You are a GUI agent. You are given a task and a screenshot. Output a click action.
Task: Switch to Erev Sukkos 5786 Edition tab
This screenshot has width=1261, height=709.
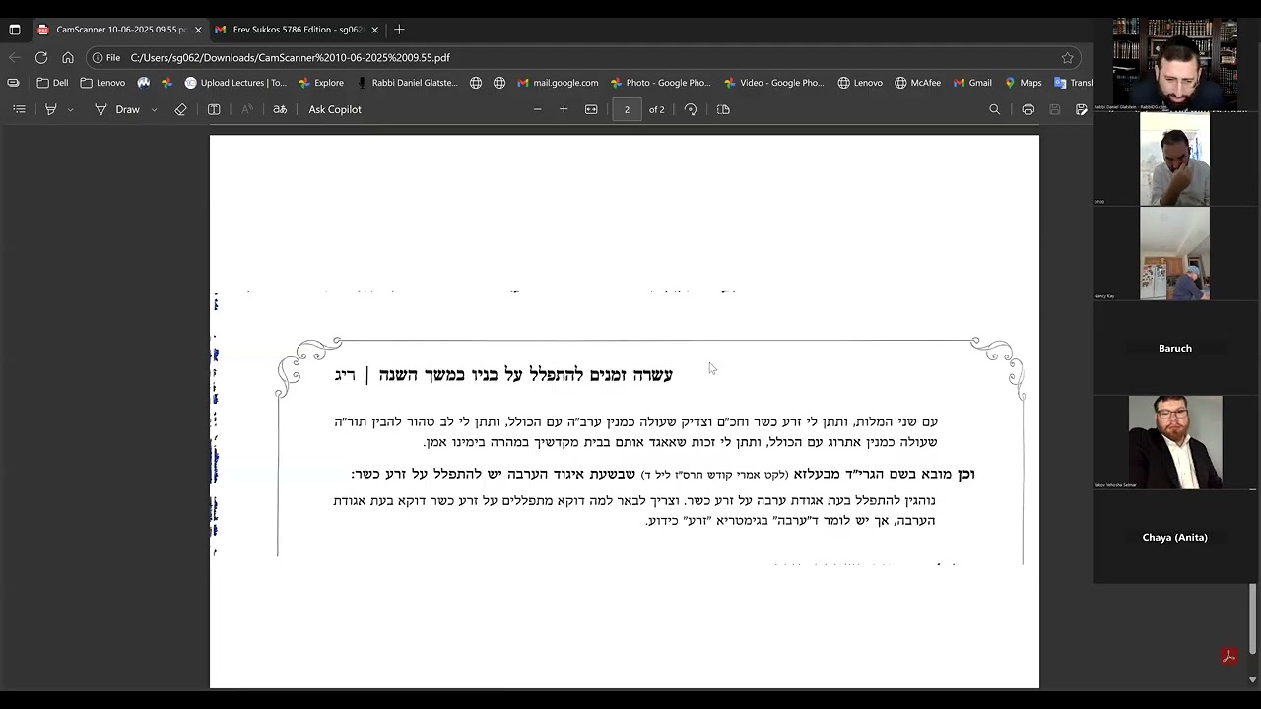pyautogui.click(x=297, y=30)
